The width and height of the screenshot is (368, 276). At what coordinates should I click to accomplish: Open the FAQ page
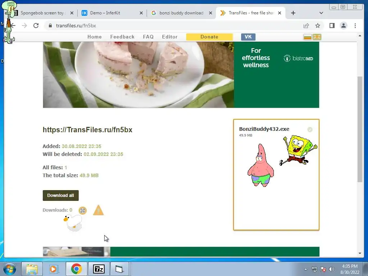pyautogui.click(x=148, y=37)
